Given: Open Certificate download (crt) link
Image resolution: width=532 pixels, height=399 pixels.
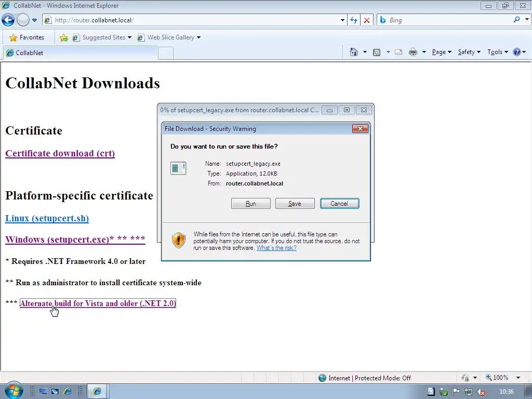Looking at the screenshot, I should coord(60,153).
